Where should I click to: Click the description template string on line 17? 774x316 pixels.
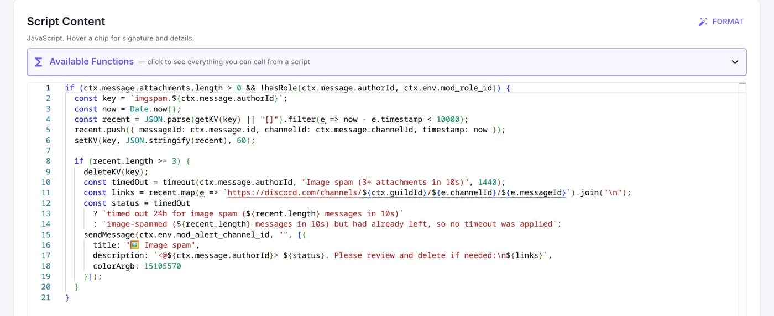(x=351, y=255)
